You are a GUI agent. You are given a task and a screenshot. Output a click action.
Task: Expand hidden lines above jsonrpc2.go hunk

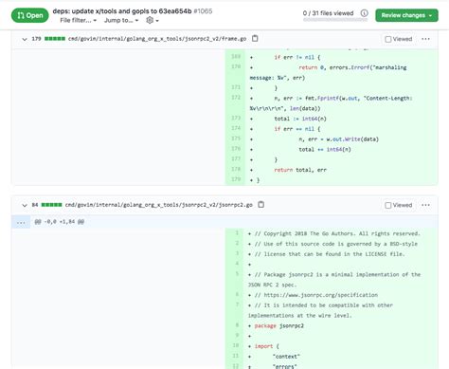(21, 222)
